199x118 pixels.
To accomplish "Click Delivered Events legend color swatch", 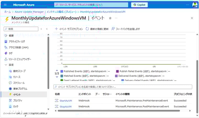I will 116,76.
